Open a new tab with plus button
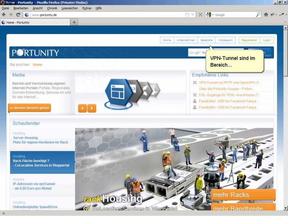The height and width of the screenshot is (216, 288). [74, 22]
